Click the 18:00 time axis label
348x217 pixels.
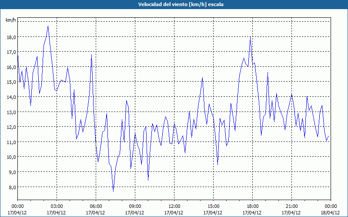tap(252, 207)
